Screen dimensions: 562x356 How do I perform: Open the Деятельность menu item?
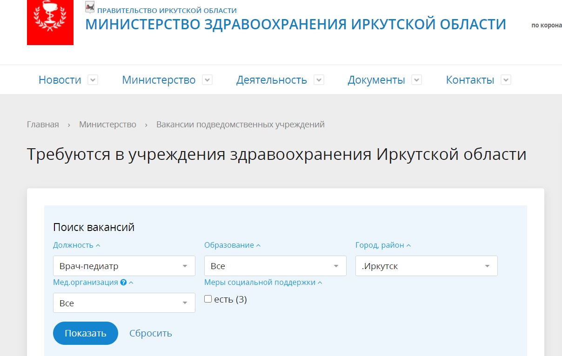pyautogui.click(x=272, y=80)
